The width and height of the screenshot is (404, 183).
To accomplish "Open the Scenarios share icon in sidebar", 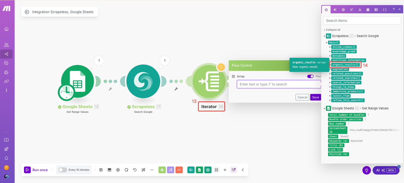I will pyautogui.click(x=6, y=54).
